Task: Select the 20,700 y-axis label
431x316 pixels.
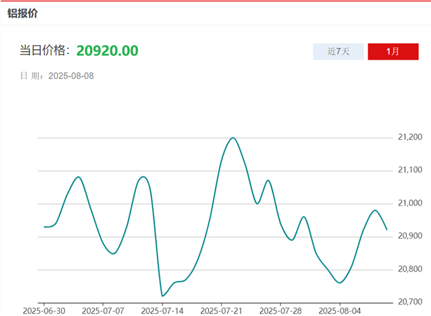Action: (410, 302)
